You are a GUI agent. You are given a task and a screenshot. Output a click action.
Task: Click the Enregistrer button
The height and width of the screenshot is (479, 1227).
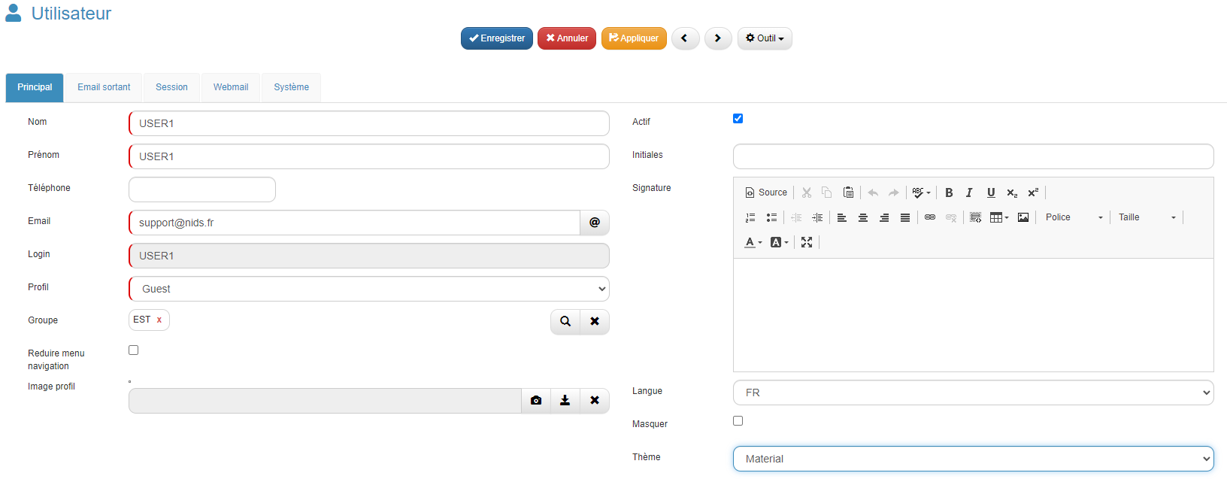click(497, 38)
